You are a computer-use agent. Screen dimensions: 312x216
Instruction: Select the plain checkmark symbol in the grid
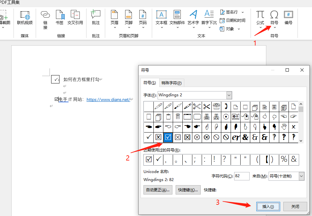tap(148, 137)
